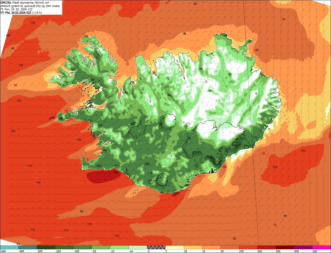The height and width of the screenshot is (253, 331).
Task: Select the '113' value in the southwest ocean
Action: tap(89, 224)
